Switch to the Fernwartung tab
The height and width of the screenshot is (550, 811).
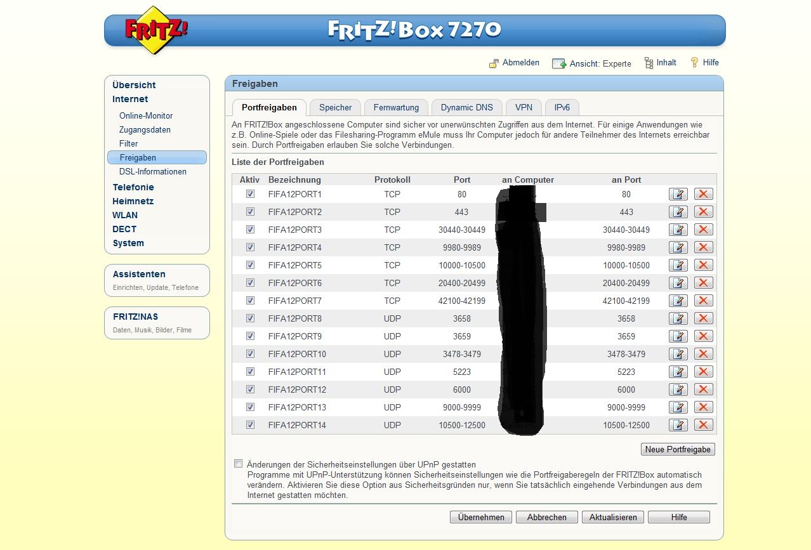pos(396,108)
